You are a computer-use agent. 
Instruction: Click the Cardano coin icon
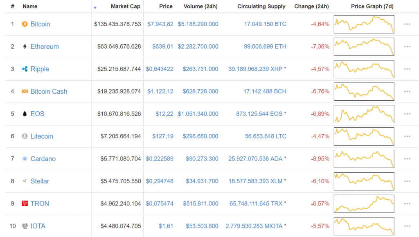(x=25, y=159)
